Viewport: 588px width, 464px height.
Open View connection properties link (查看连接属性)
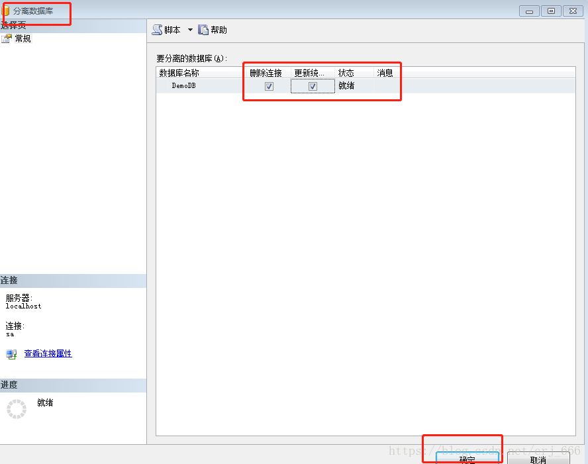point(48,353)
